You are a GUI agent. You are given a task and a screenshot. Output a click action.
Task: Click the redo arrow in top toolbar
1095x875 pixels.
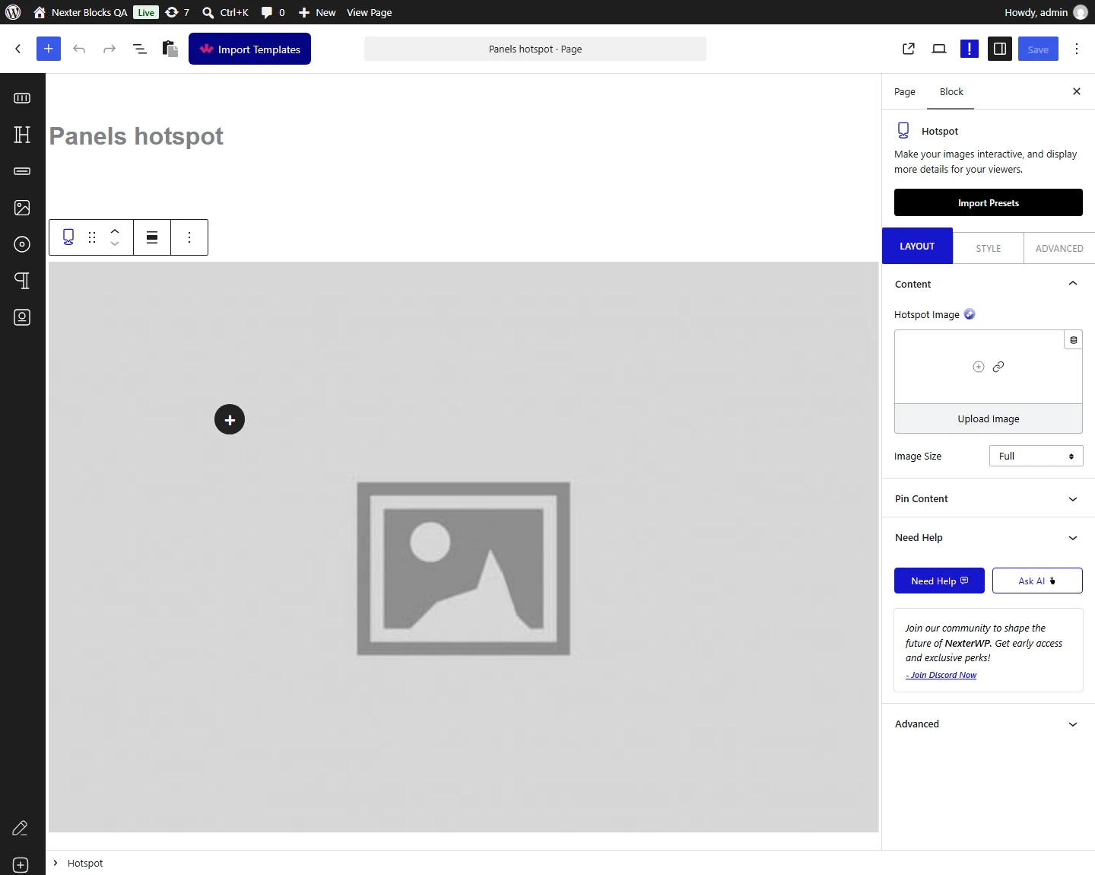pyautogui.click(x=109, y=49)
